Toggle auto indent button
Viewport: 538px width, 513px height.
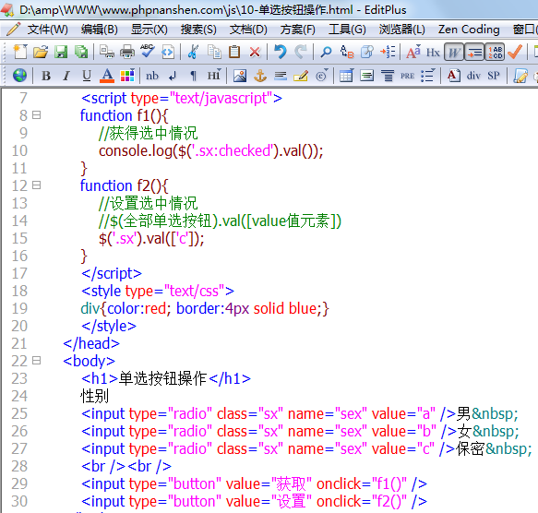tap(474, 53)
